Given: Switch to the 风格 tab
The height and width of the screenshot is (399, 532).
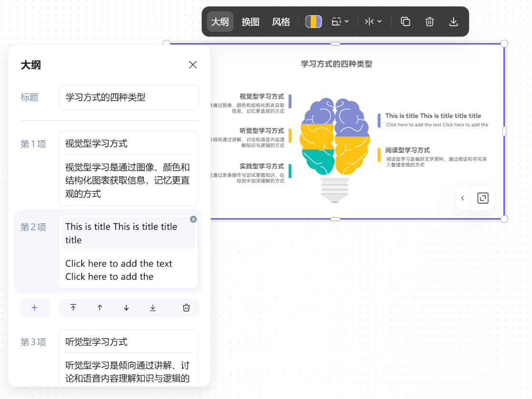Looking at the screenshot, I should [x=281, y=21].
